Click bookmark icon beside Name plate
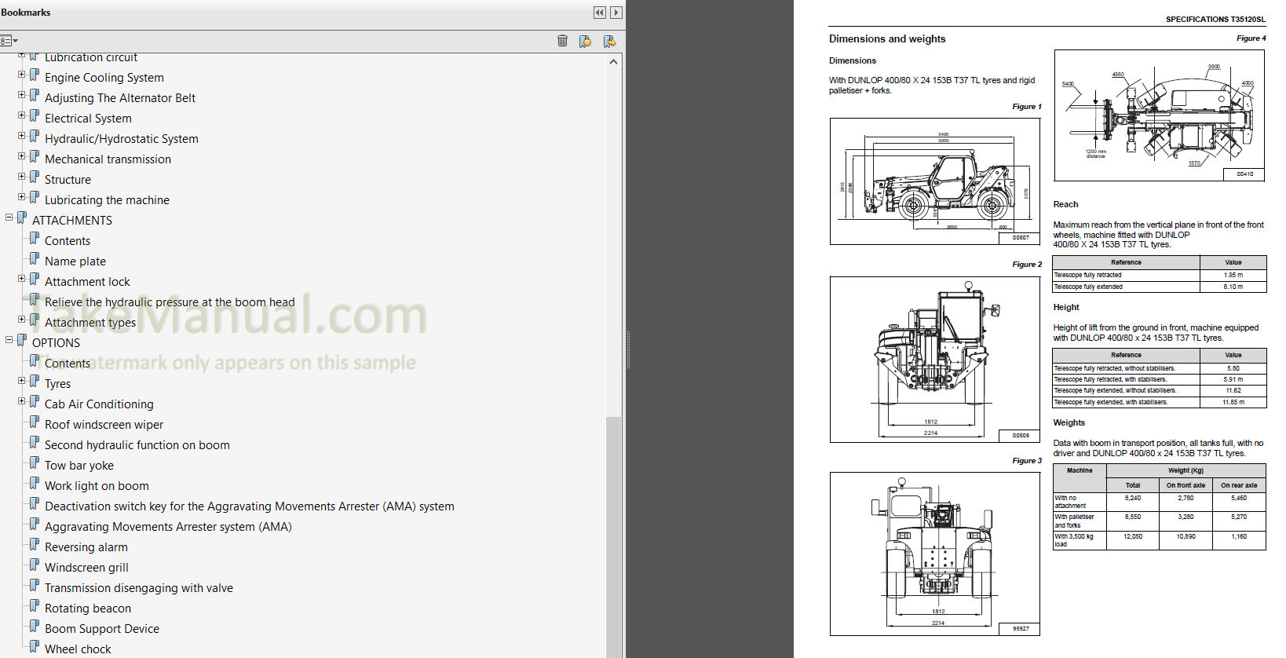Viewport: 1286px width, 658px height. click(35, 260)
